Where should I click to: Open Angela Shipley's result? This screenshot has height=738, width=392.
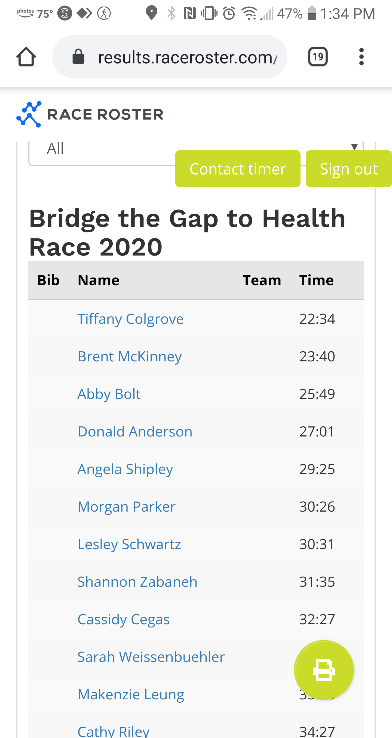pyautogui.click(x=125, y=469)
